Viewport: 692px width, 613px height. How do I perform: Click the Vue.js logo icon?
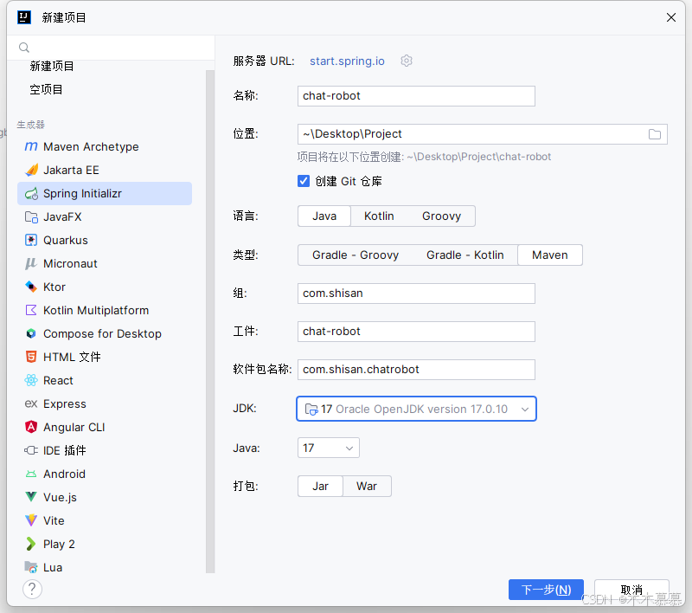point(31,497)
